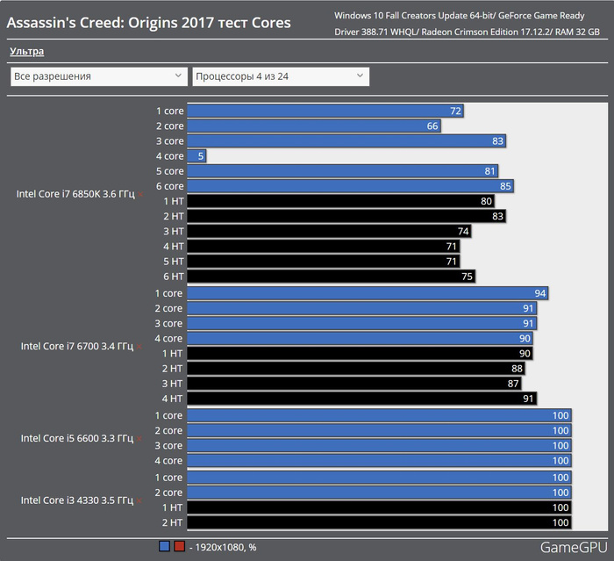614x561 pixels.
Task: Select the Ультра quality tab
Action: [27, 53]
